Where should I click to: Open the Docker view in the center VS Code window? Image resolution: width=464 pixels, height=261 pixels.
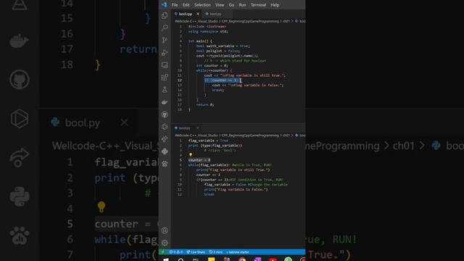coord(165,102)
